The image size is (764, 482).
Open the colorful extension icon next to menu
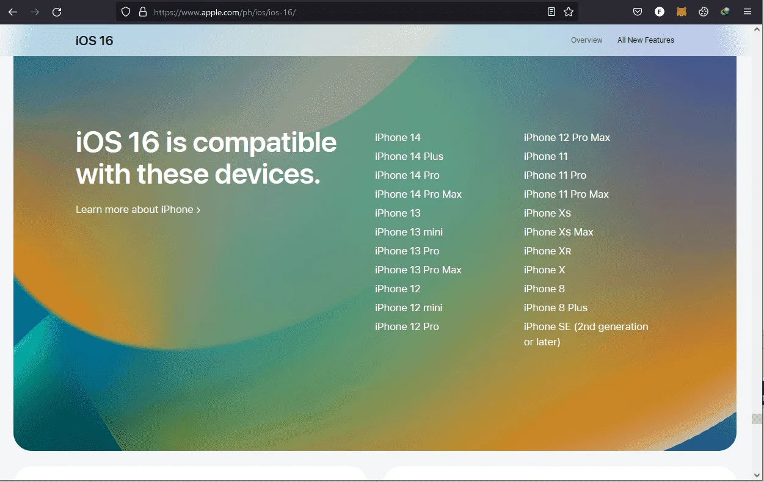point(726,12)
